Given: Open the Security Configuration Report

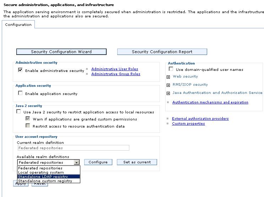Looking at the screenshot, I should [162, 52].
